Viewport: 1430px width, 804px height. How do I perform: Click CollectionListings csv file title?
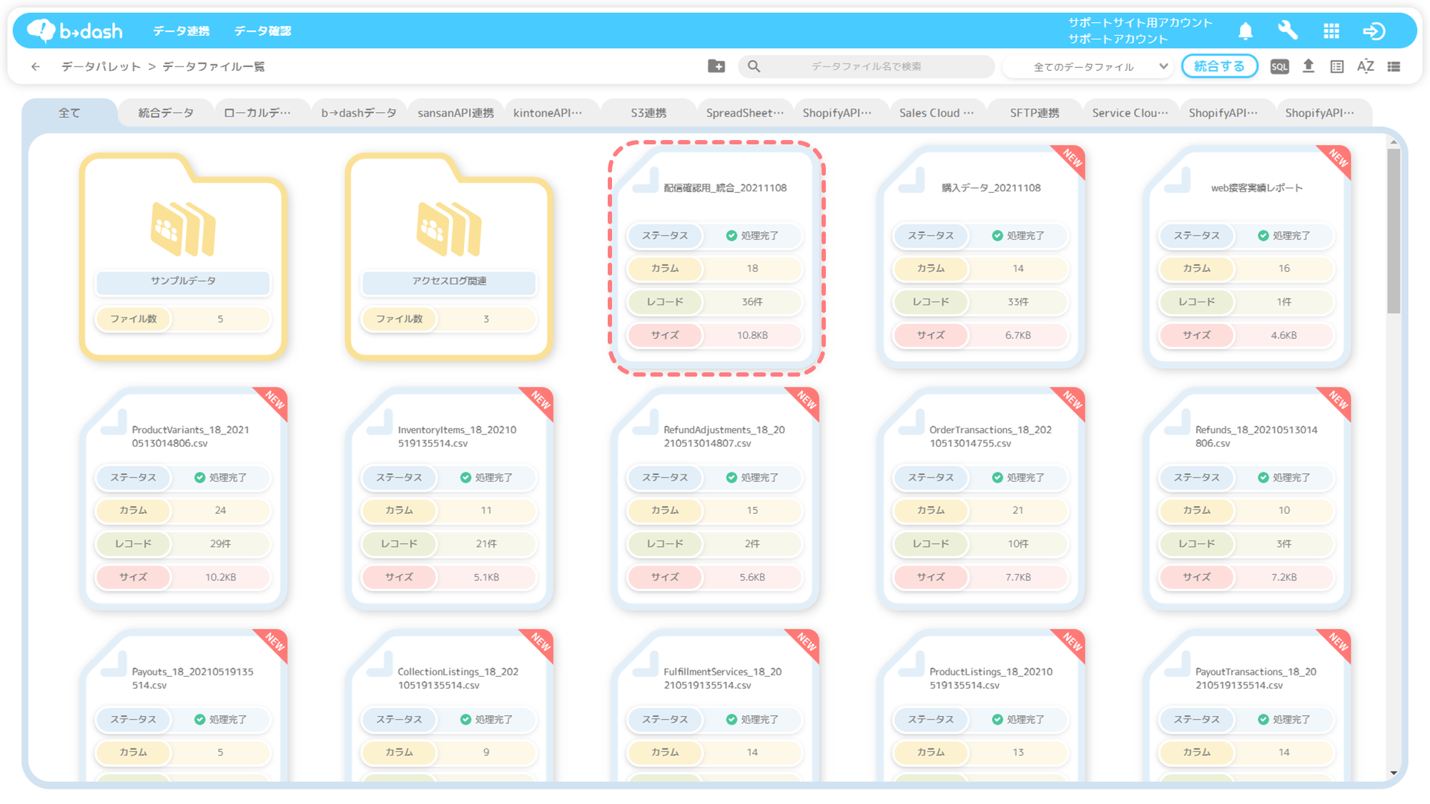(x=458, y=678)
